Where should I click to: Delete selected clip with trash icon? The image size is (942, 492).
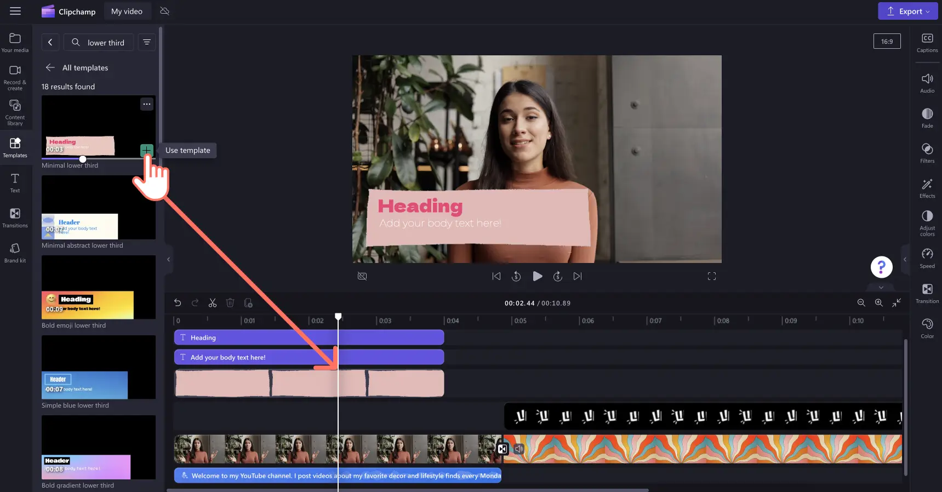click(x=230, y=302)
